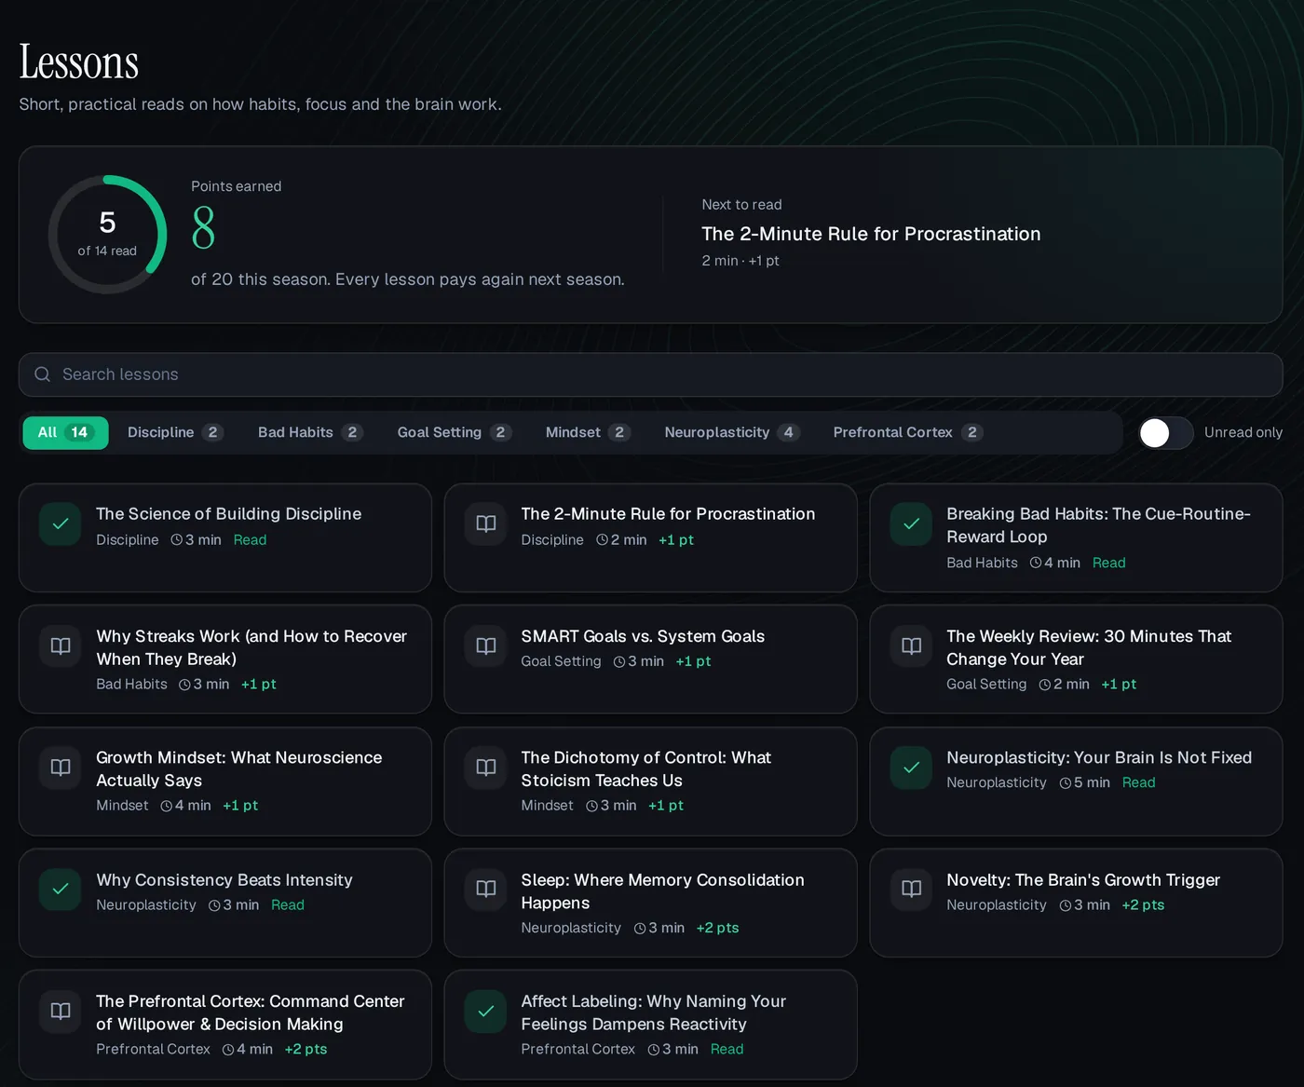Select the Neuroplasticity filter tab
This screenshot has width=1304, height=1087.
tap(731, 433)
